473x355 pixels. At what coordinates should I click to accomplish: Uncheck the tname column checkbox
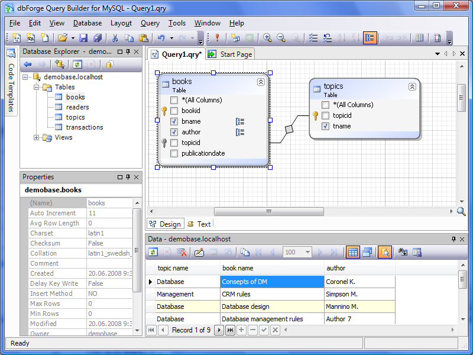pos(326,126)
